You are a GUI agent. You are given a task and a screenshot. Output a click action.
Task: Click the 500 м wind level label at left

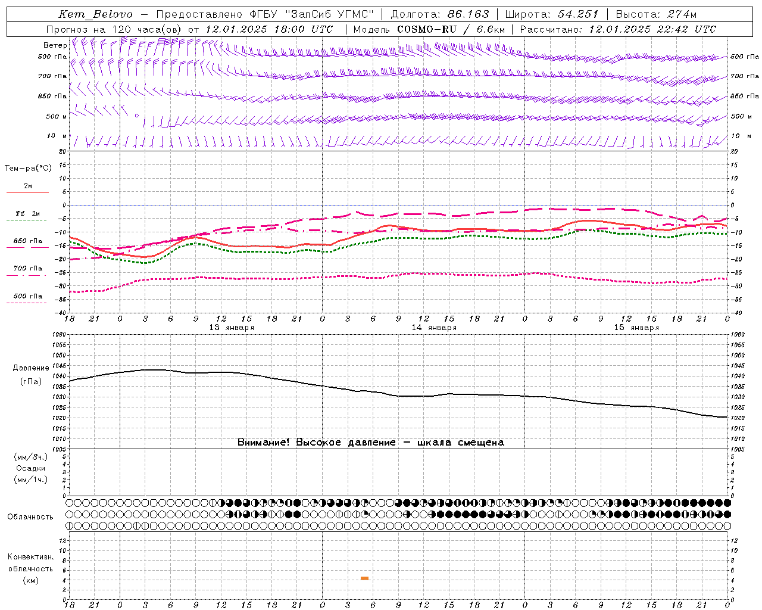[57, 116]
